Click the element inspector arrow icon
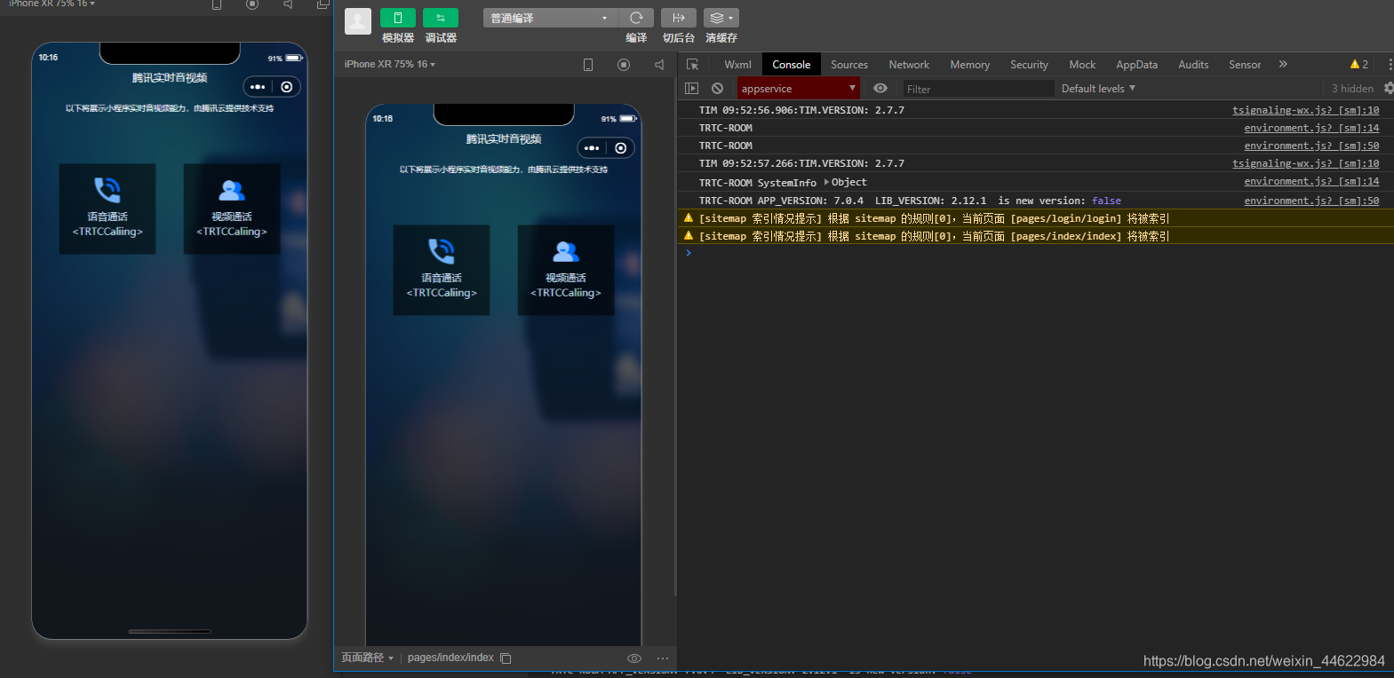This screenshot has width=1394, height=678. pos(693,65)
